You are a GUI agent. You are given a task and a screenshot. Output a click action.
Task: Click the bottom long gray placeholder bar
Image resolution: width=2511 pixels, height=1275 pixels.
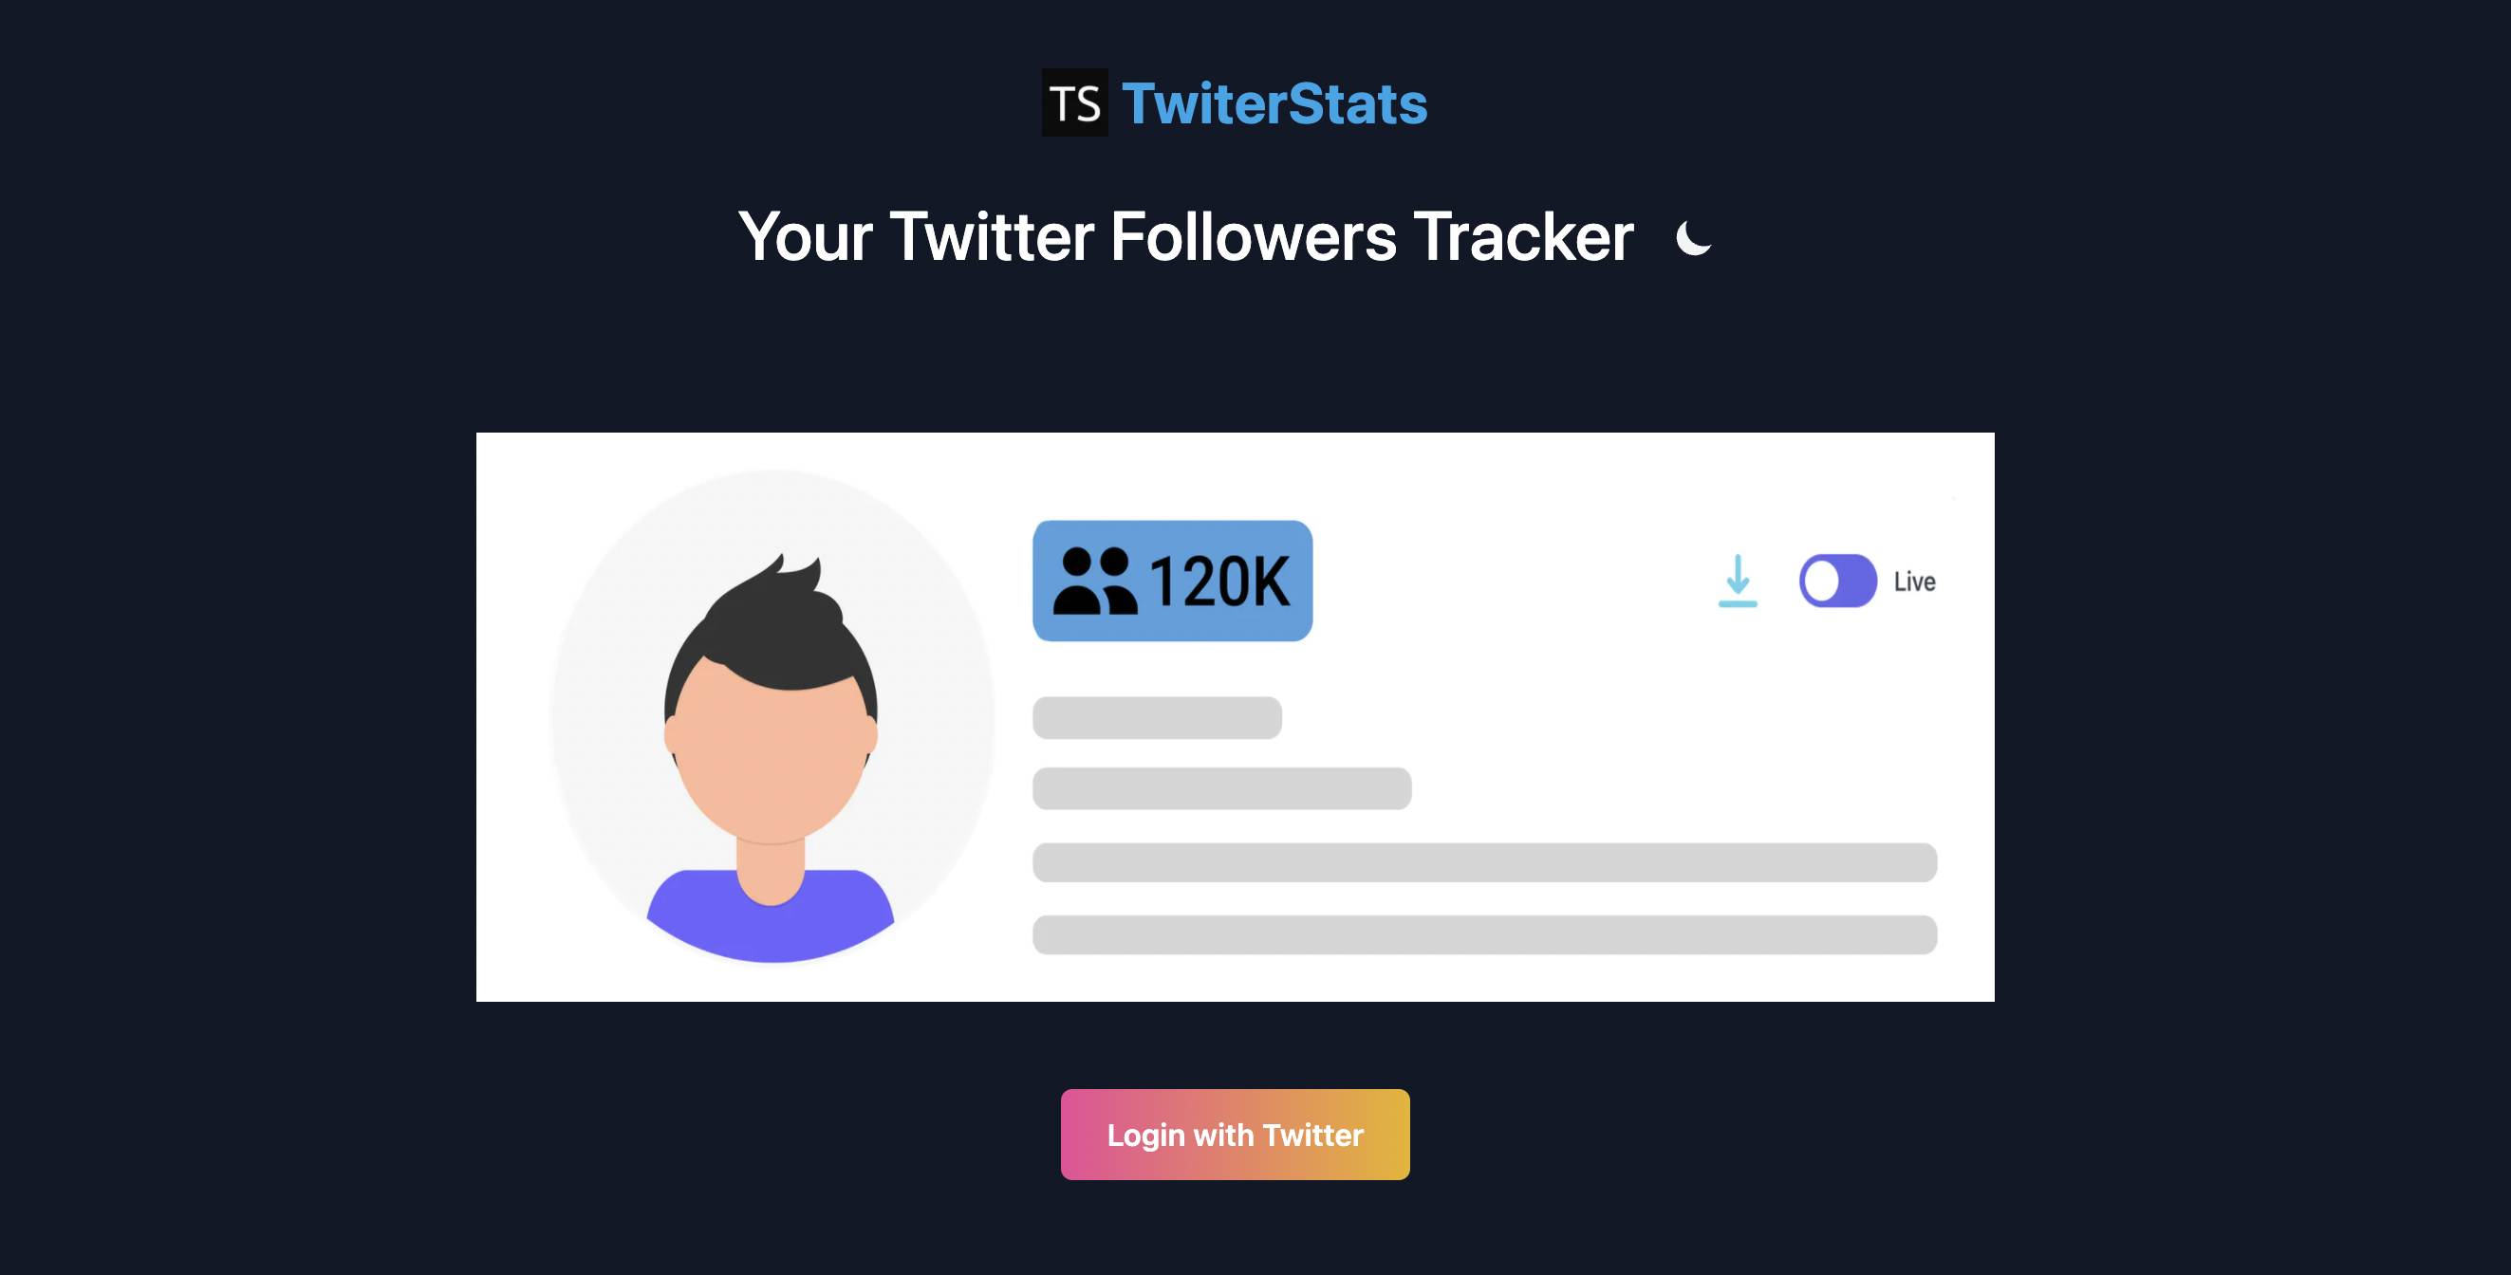1483,934
